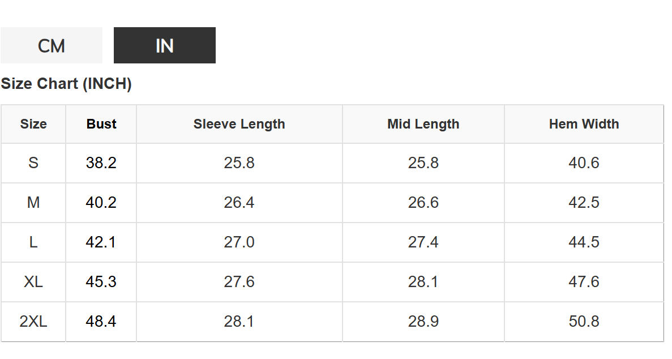Click the Sleeve Length column header
Screen dimensions: 672x359
click(x=239, y=124)
